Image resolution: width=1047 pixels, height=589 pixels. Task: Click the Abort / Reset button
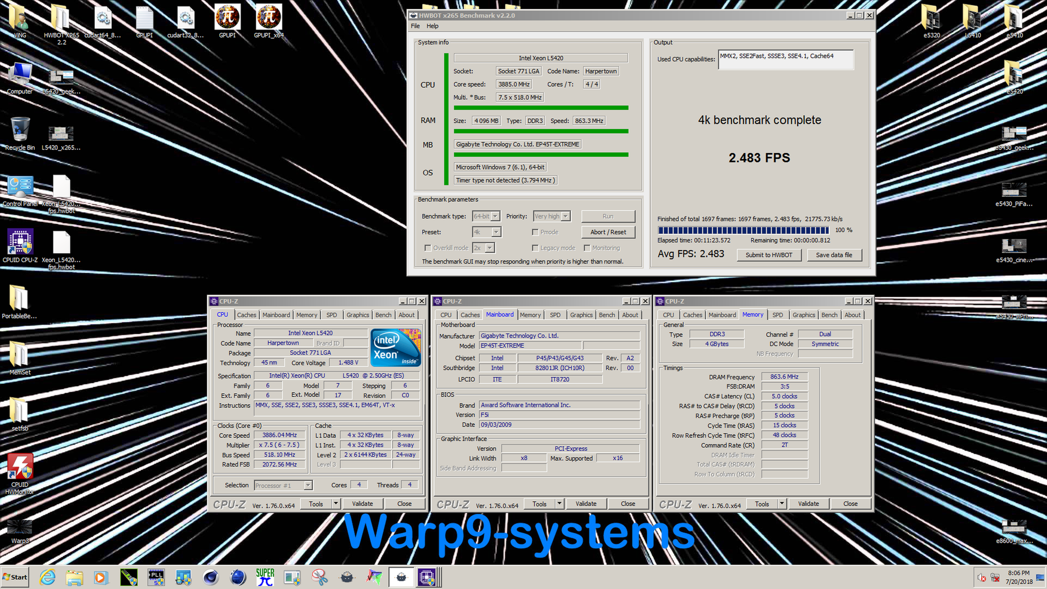(x=608, y=232)
